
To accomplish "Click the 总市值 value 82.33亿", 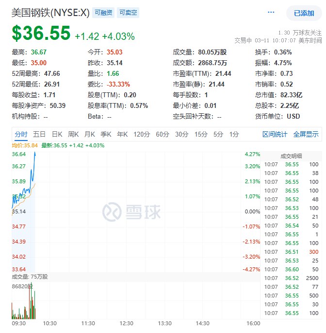I will pyautogui.click(x=291, y=95).
